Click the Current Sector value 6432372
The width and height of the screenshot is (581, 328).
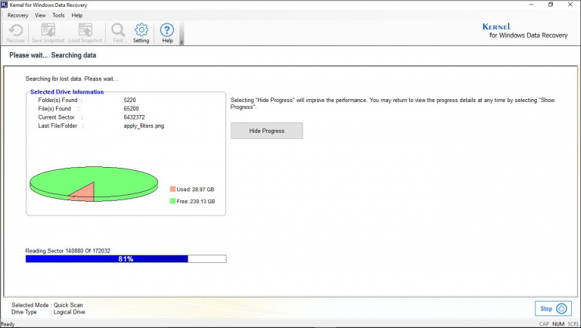[134, 117]
